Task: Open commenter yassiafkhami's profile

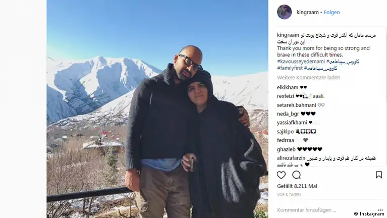Action: [292, 123]
